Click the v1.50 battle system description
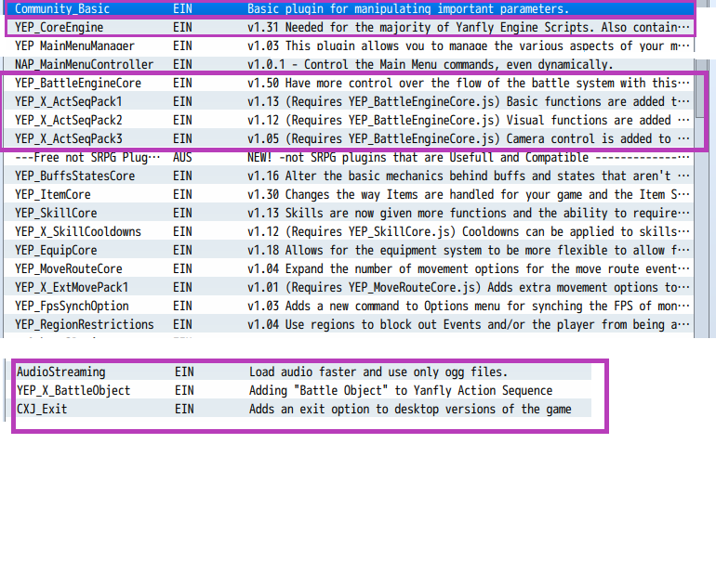 tap(469, 84)
